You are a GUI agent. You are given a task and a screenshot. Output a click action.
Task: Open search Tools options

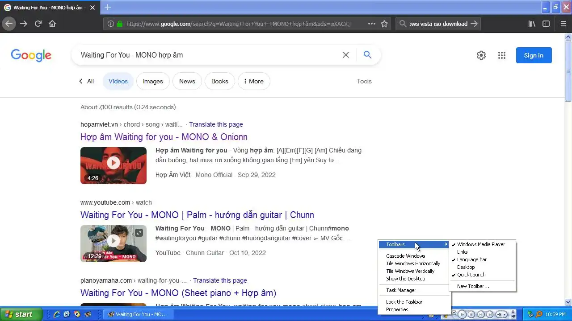click(364, 81)
